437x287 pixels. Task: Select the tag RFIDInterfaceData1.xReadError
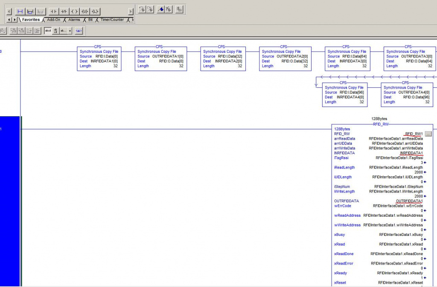[x=397, y=263]
